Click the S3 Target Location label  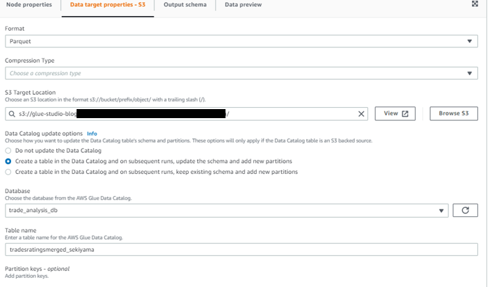(31, 92)
